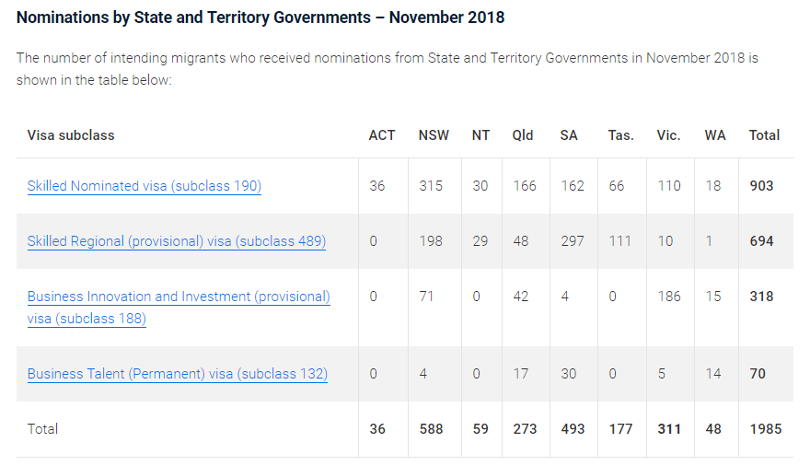
Task: Select the SA column header
Action: 569,135
